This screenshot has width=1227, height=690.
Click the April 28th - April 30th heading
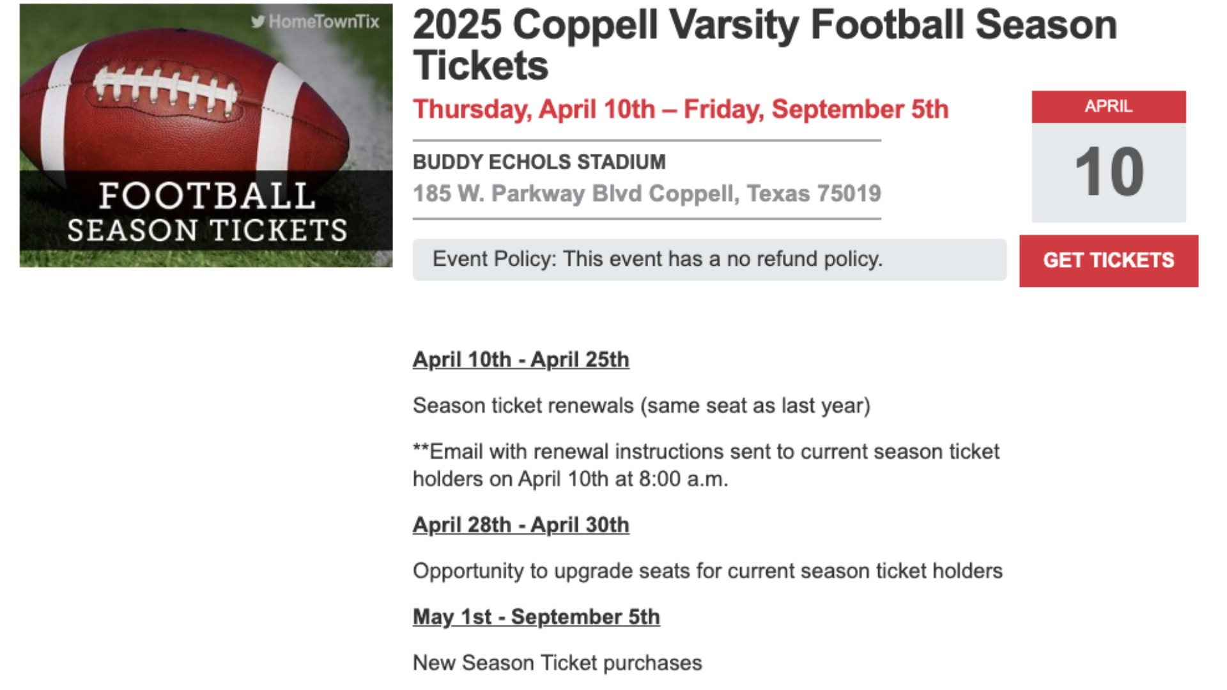521,525
